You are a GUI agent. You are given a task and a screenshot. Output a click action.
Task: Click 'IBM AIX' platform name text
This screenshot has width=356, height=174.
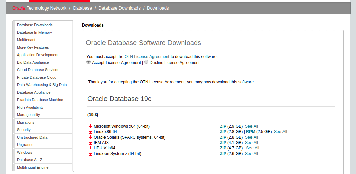click(101, 143)
